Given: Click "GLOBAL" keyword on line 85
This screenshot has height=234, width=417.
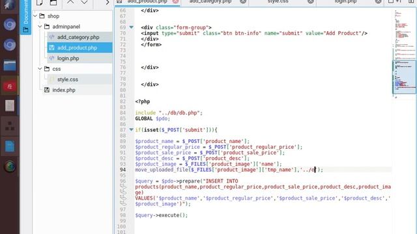Looking at the screenshot, I should pos(144,118).
